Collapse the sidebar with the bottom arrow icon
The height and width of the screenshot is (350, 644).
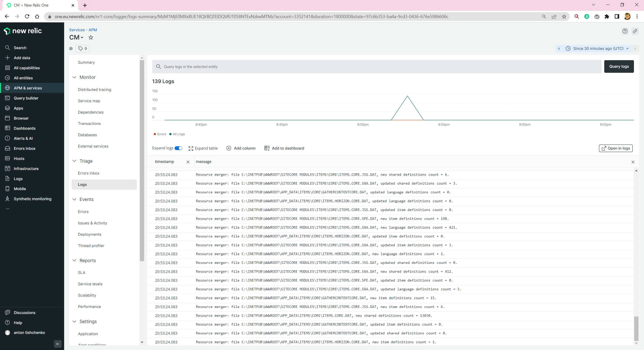pyautogui.click(x=58, y=344)
